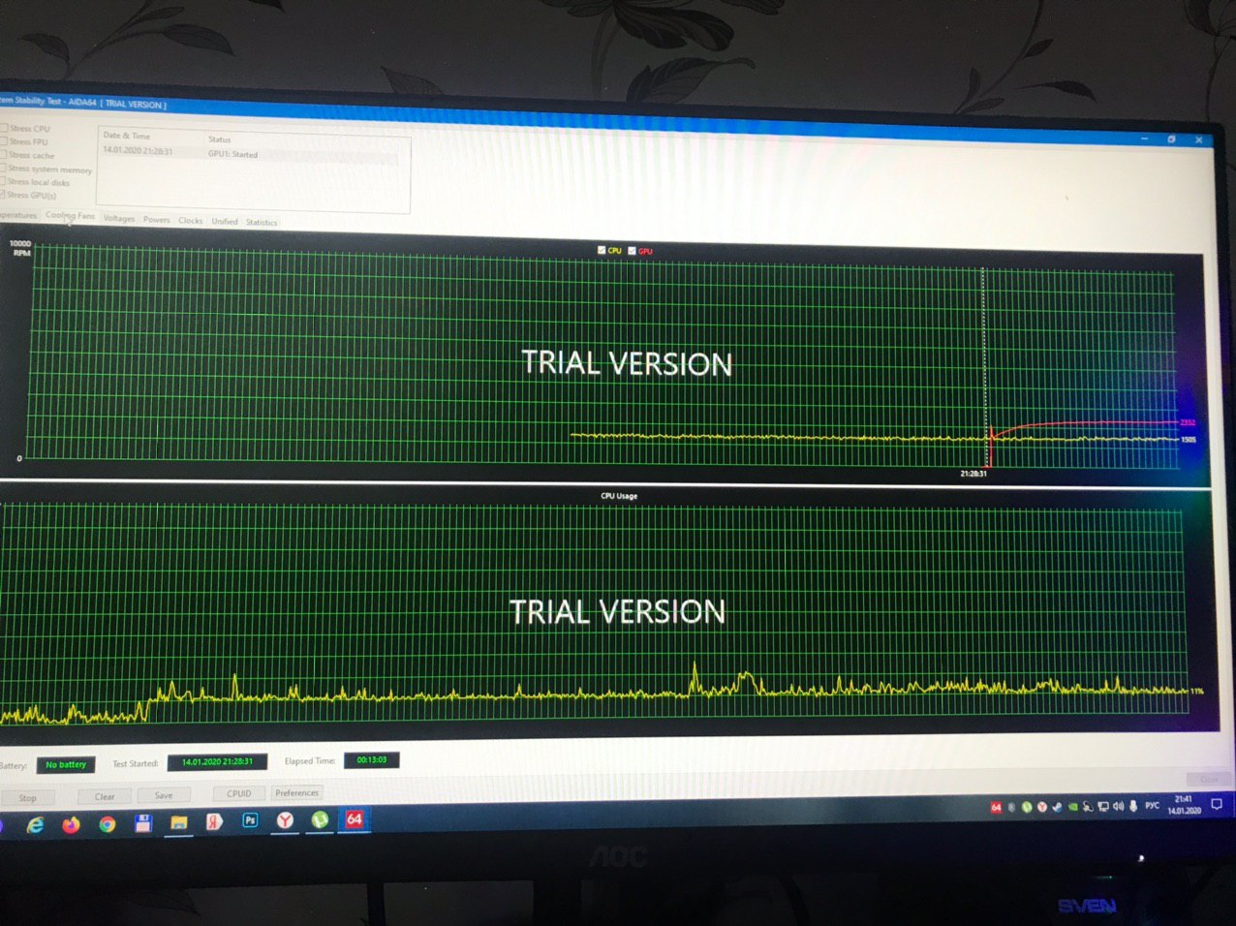
Task: Launch Firefox from the taskbar
Action: 71,825
